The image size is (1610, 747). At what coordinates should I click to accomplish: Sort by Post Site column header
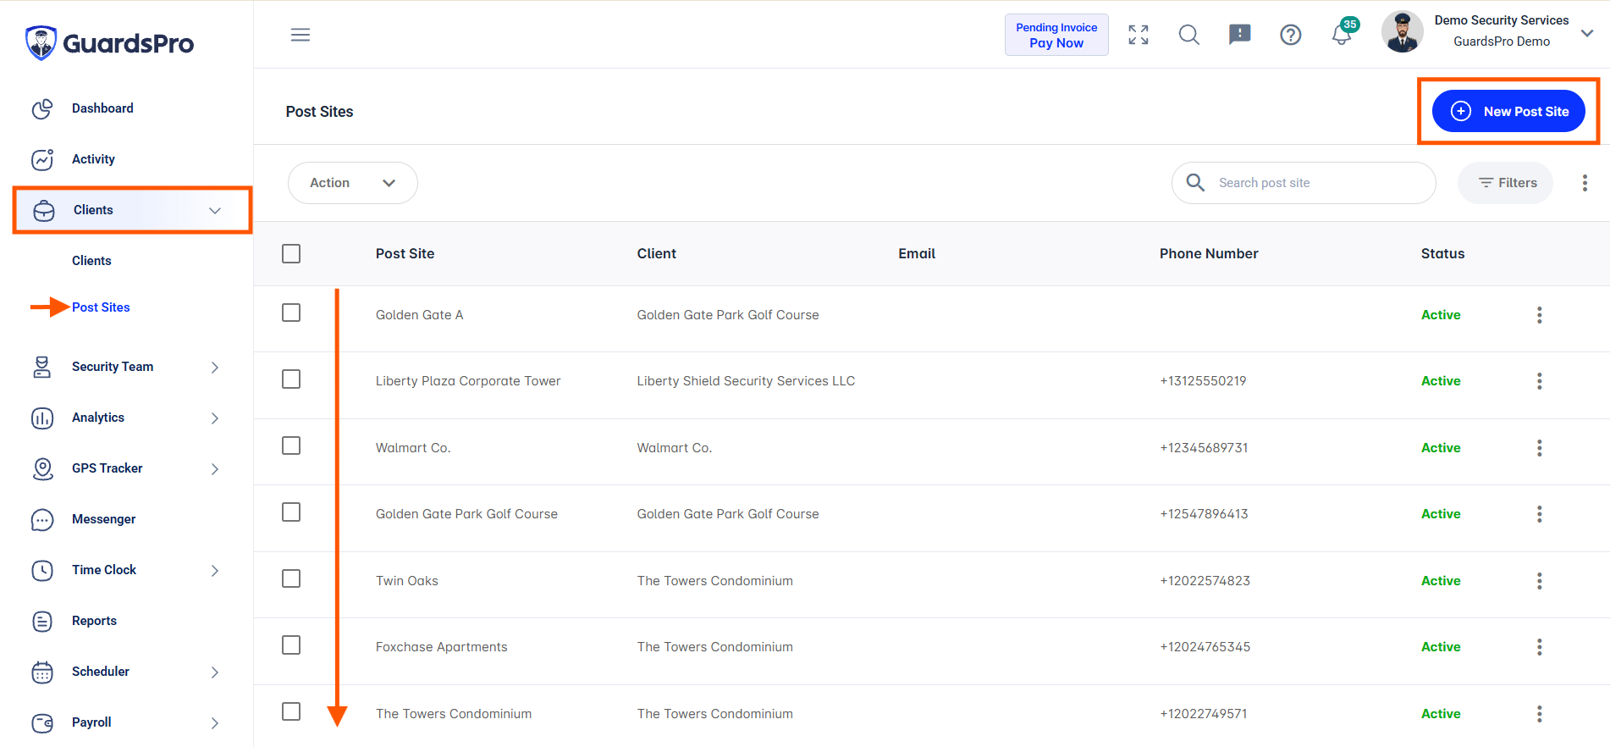point(405,254)
